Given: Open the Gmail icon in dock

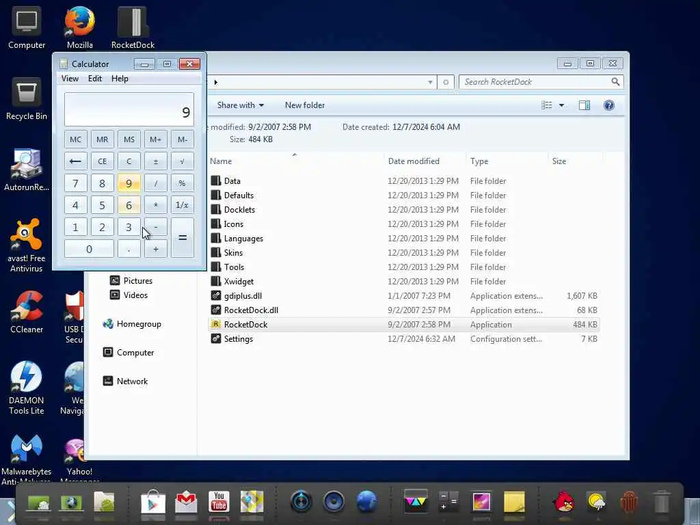Looking at the screenshot, I should pos(186,502).
